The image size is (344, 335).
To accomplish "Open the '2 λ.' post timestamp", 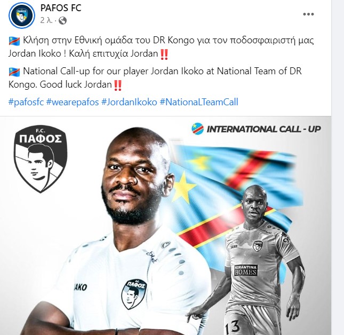I will tap(46, 20).
